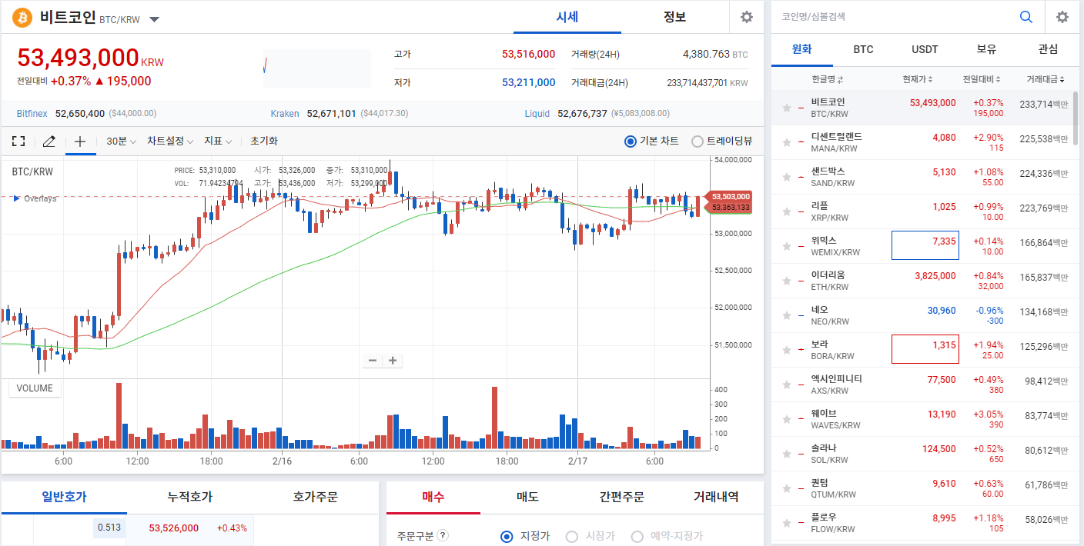Click the coin name search field
The image size is (1084, 546).
893,17
